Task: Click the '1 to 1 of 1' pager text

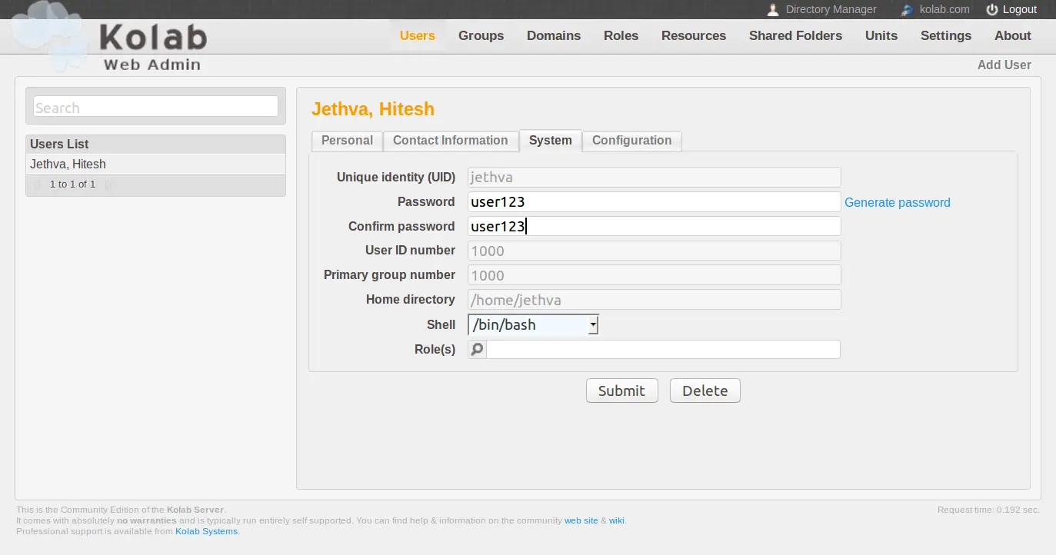Action: pos(72,184)
